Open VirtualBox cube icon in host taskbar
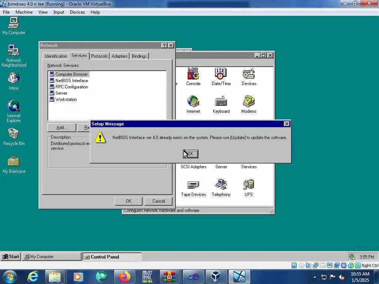Viewport: 379px width, 284px height. 215,277
